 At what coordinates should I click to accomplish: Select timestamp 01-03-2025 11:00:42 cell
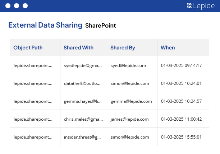182,119
